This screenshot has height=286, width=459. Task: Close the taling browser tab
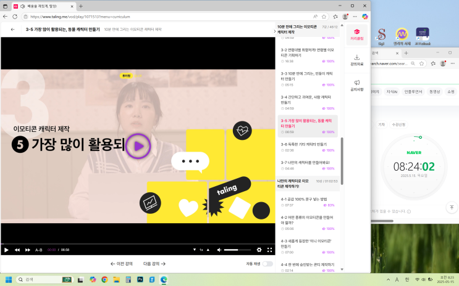coord(72,6)
